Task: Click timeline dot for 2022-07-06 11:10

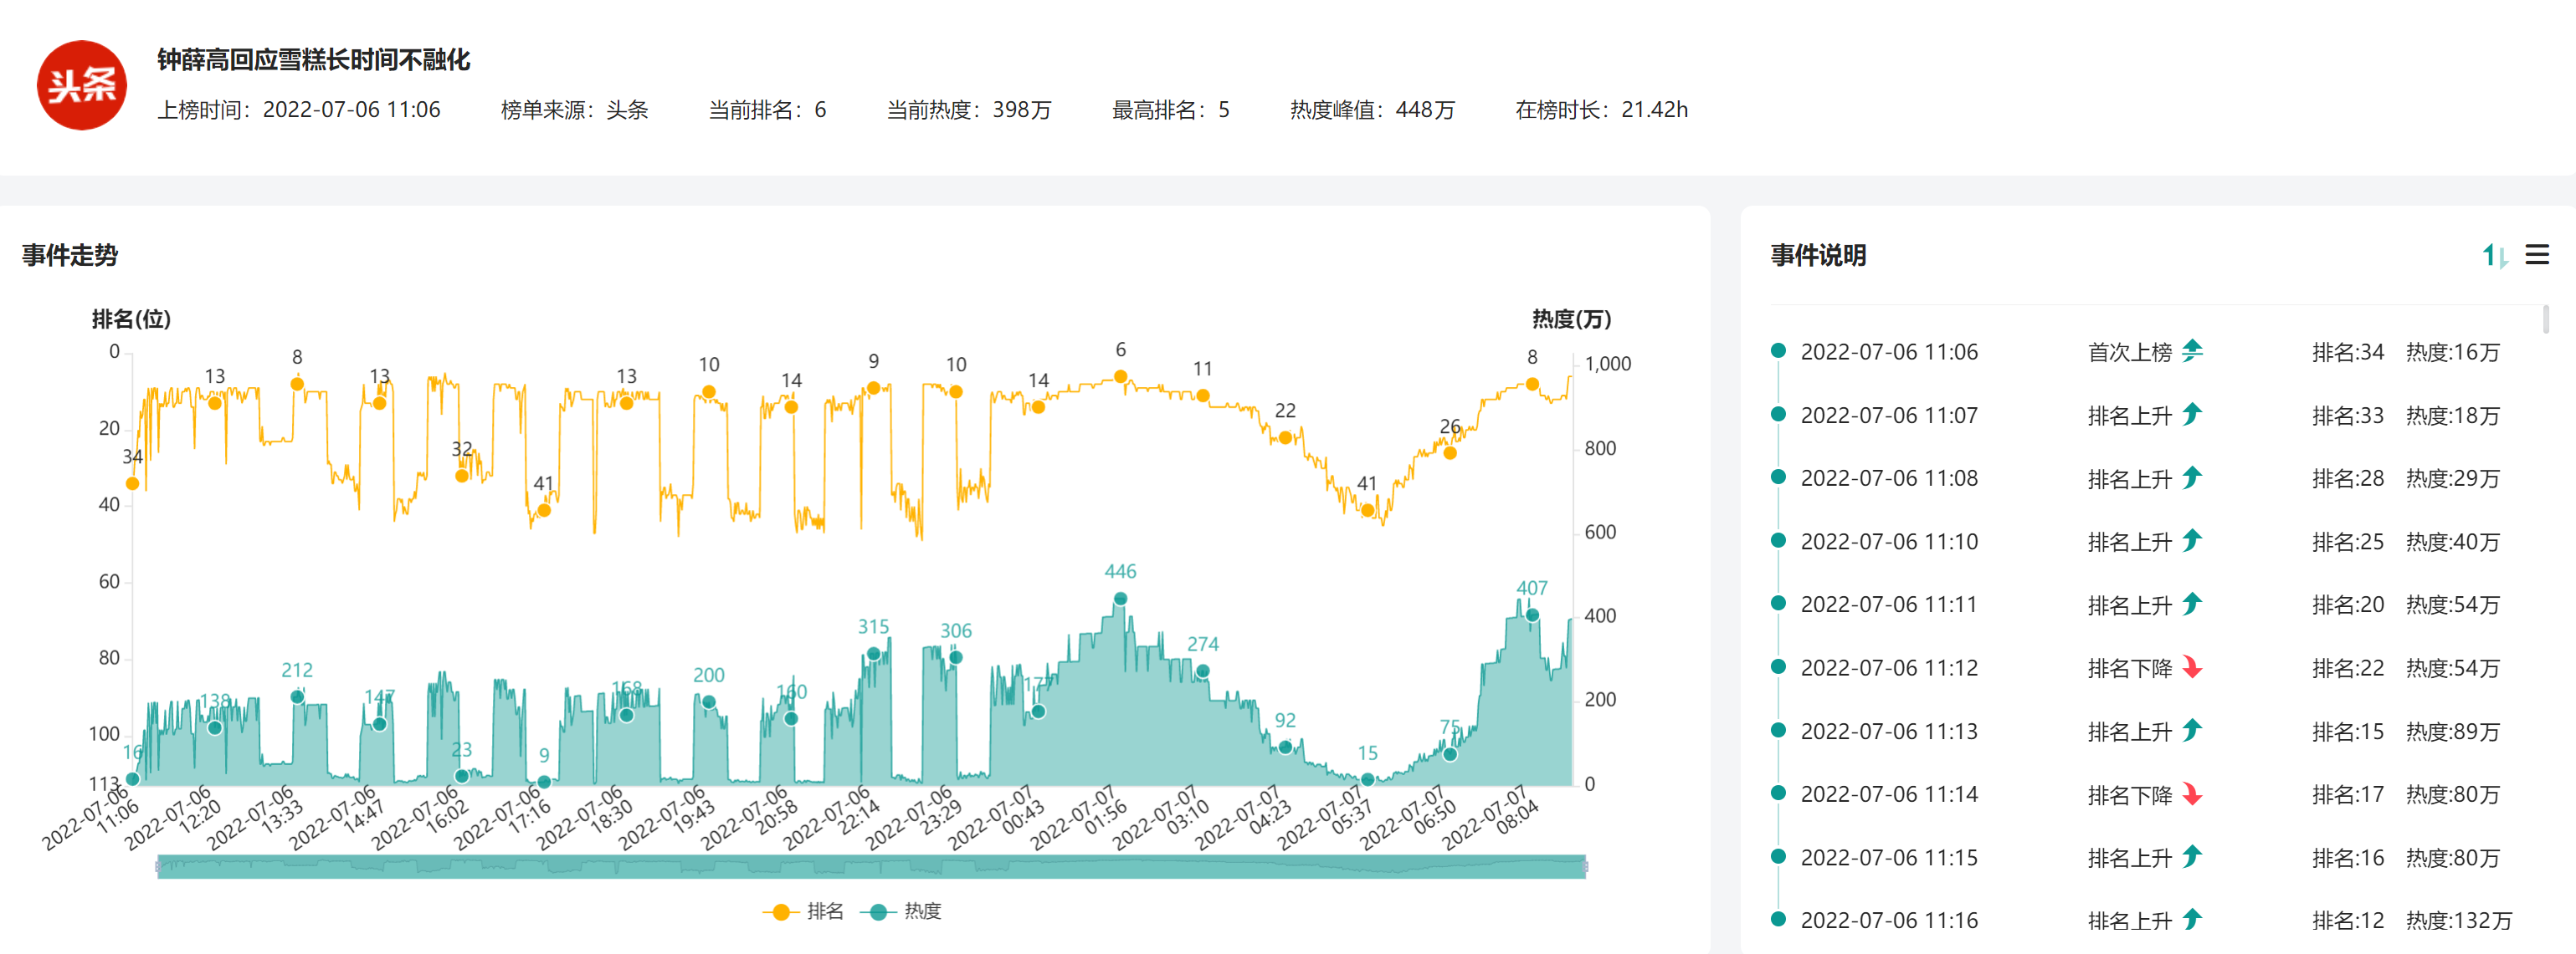Action: coord(1778,540)
